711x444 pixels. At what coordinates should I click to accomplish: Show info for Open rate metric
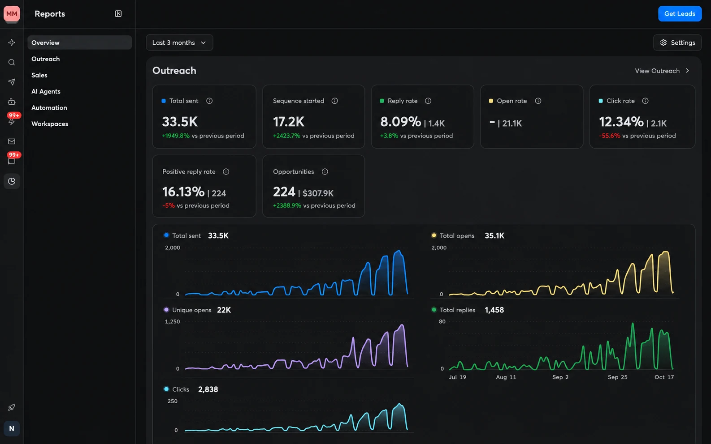coord(538,101)
